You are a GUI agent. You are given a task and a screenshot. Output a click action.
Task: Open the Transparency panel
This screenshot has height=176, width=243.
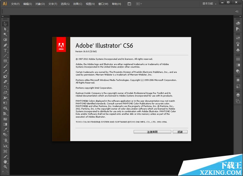pyautogui.click(x=238, y=71)
